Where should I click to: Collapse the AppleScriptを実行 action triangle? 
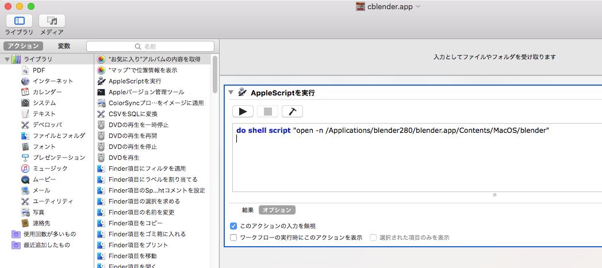coord(231,93)
